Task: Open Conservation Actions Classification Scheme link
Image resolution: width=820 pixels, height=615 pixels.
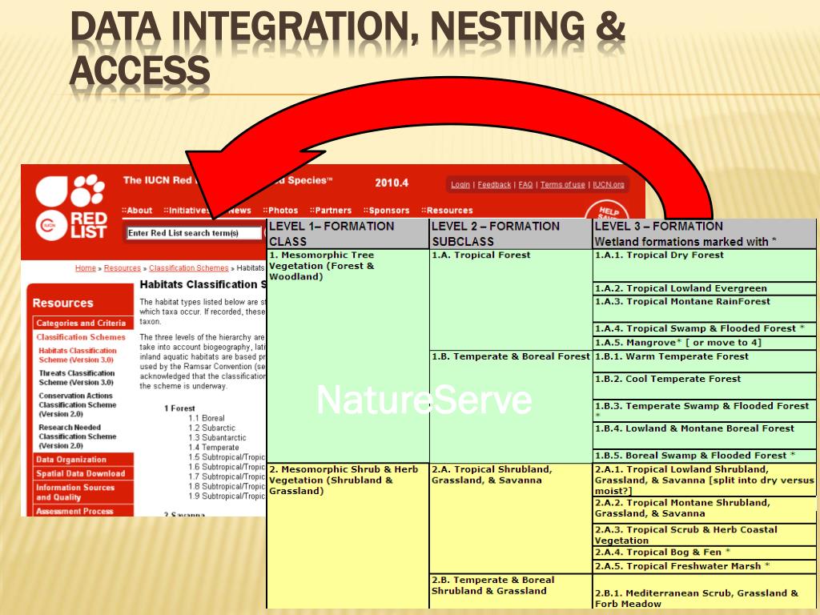Action: 78,404
